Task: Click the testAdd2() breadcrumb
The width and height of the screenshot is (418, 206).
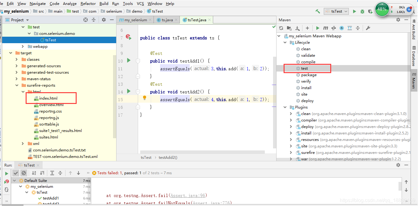Action: [x=168, y=158]
